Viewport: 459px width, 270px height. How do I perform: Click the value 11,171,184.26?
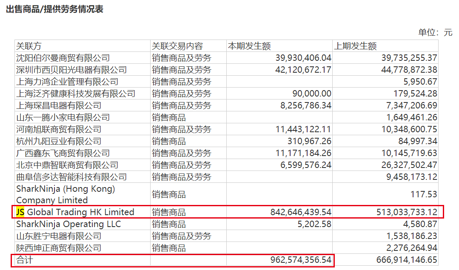(303, 153)
